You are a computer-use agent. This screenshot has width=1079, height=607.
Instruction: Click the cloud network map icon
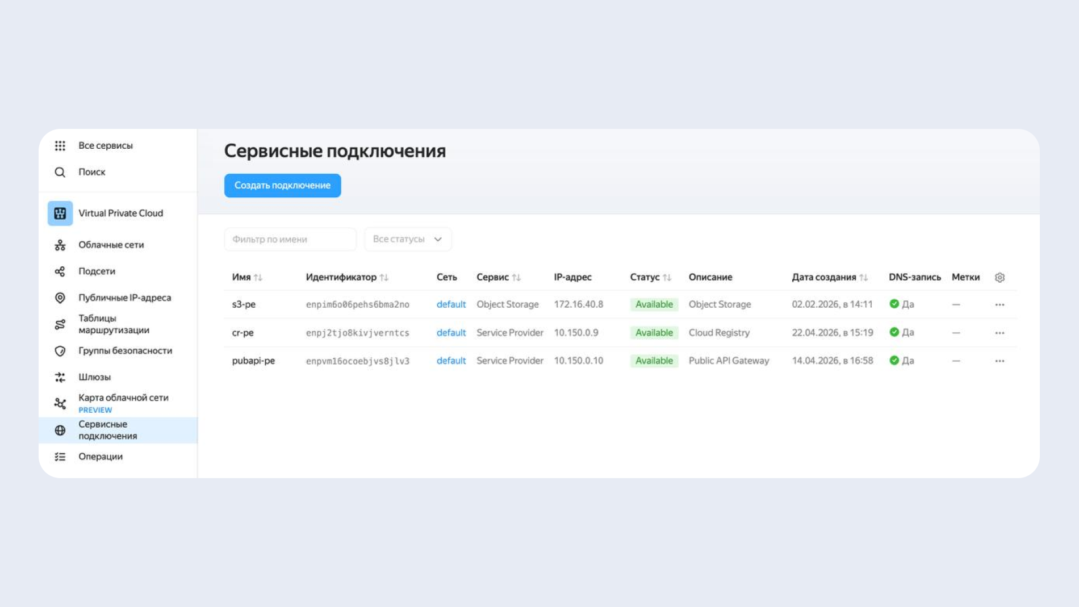(x=60, y=404)
